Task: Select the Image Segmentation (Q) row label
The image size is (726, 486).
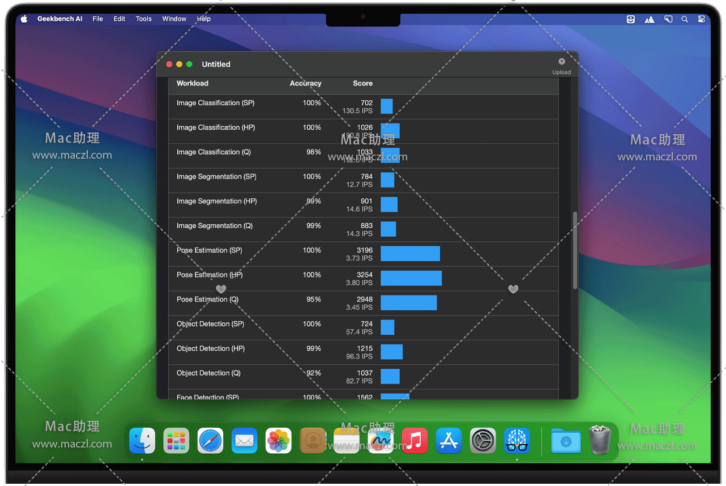Action: coord(215,225)
